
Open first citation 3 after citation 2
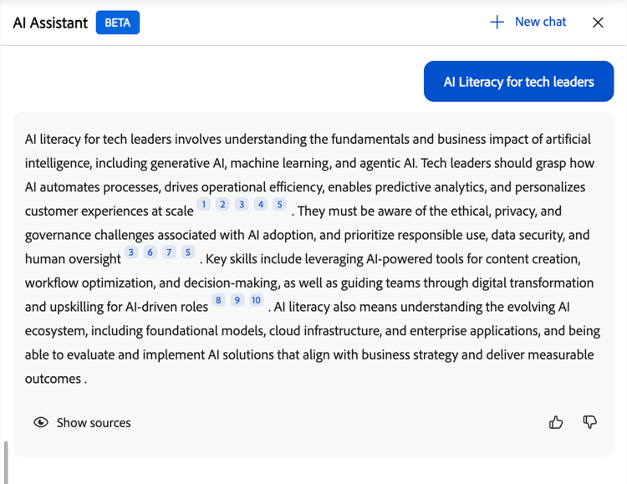click(242, 205)
